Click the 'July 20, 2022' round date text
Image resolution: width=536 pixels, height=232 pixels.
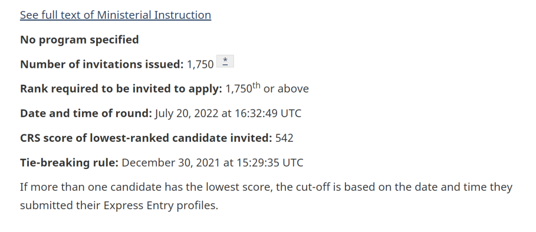(x=187, y=113)
